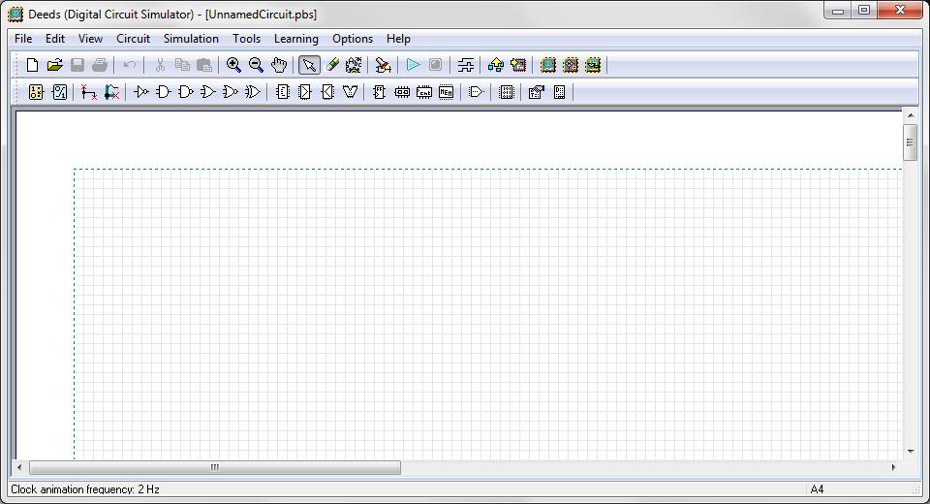Click the vertical scrollbar down arrow
Image resolution: width=930 pixels, height=504 pixels.
point(910,452)
